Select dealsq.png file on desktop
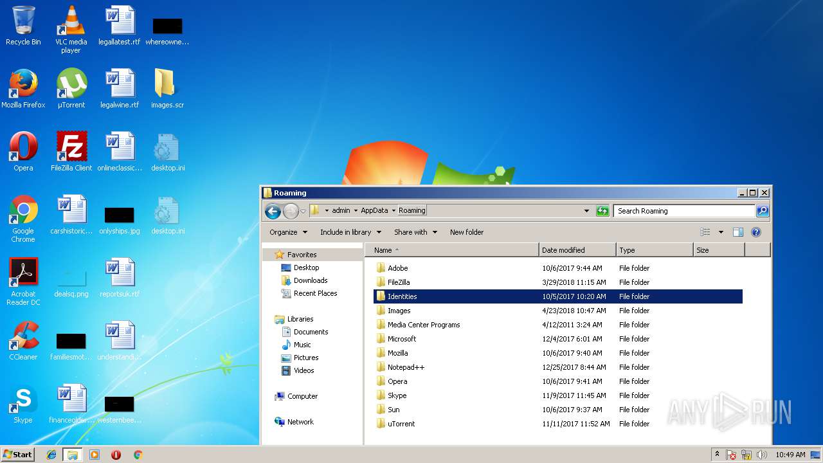 [71, 283]
